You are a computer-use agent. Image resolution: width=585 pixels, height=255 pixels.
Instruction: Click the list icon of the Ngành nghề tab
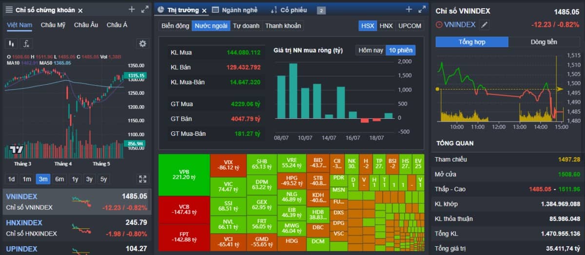(215, 10)
